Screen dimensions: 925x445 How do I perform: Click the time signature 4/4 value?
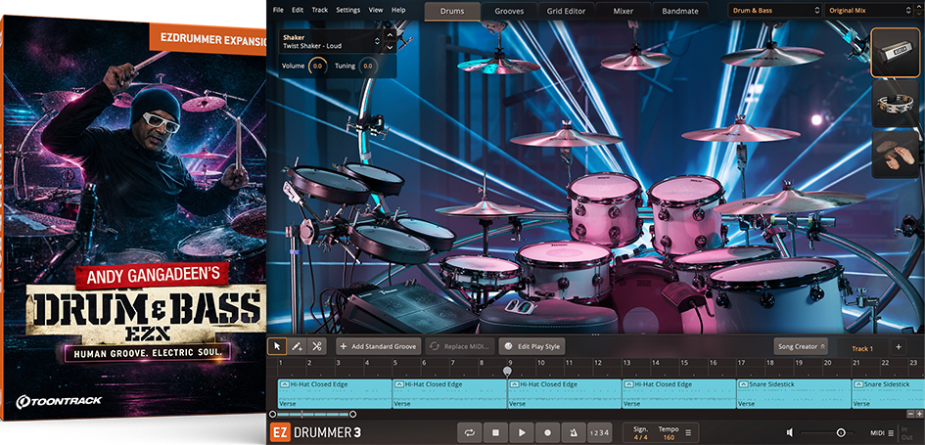pyautogui.click(x=639, y=437)
